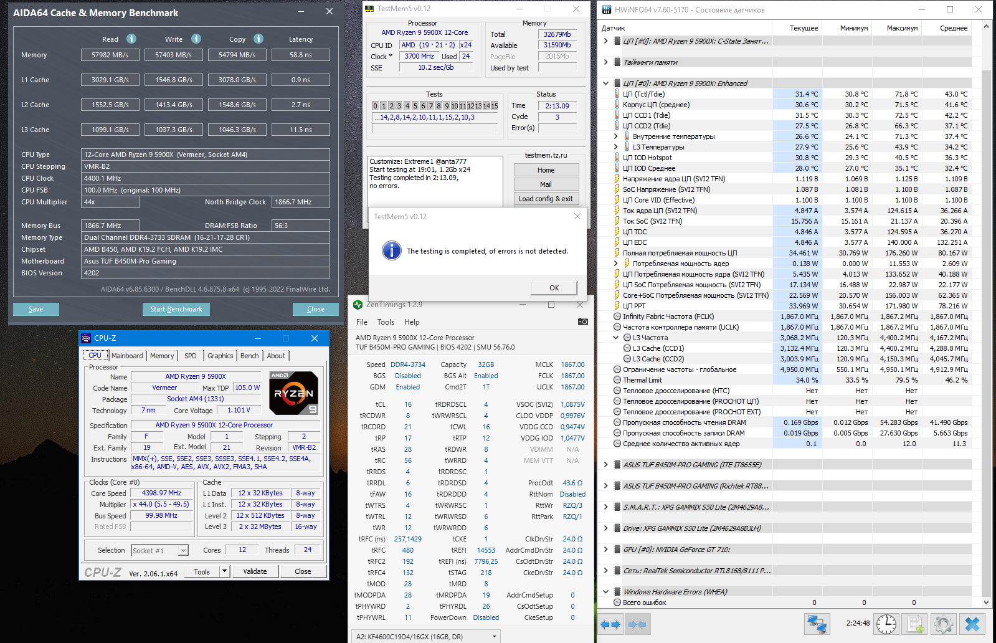Viewport: 996px width, 643px height.
Task: Click the Memory Read value 57982 MB/s
Action: pyautogui.click(x=110, y=55)
